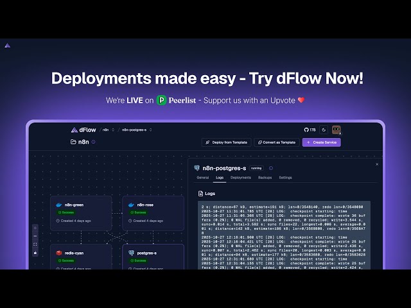Click the postgres icon on postgres-s node

pos(131,253)
